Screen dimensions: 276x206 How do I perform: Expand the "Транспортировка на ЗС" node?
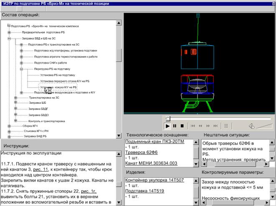coord(15,98)
